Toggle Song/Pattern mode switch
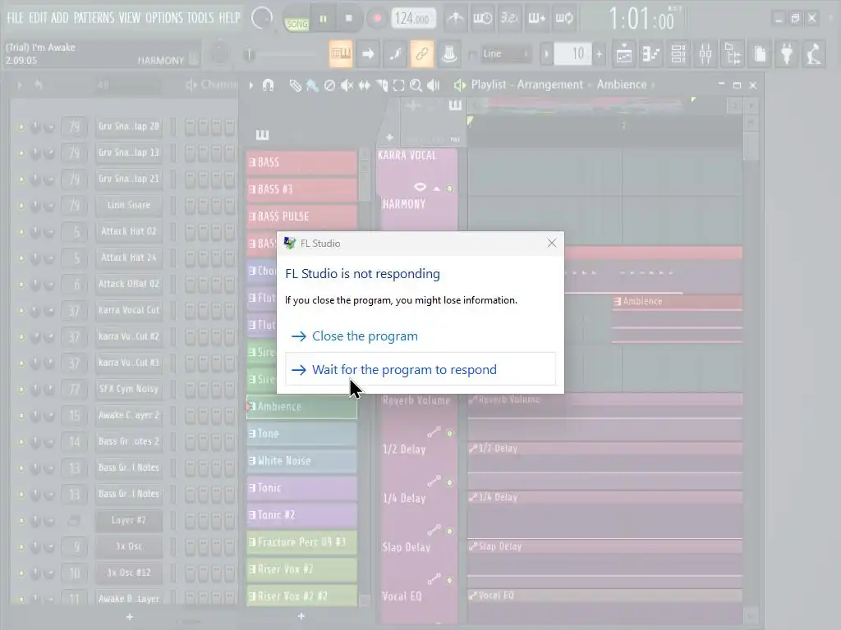841x630 pixels. (296, 20)
